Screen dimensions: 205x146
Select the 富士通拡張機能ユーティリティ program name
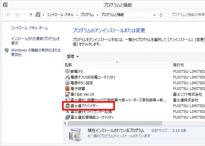pos(92,117)
